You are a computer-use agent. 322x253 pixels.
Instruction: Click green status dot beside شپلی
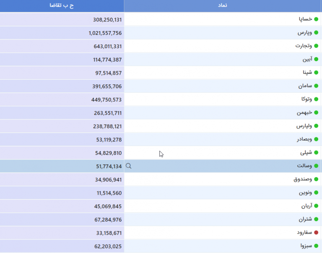pos(316,152)
